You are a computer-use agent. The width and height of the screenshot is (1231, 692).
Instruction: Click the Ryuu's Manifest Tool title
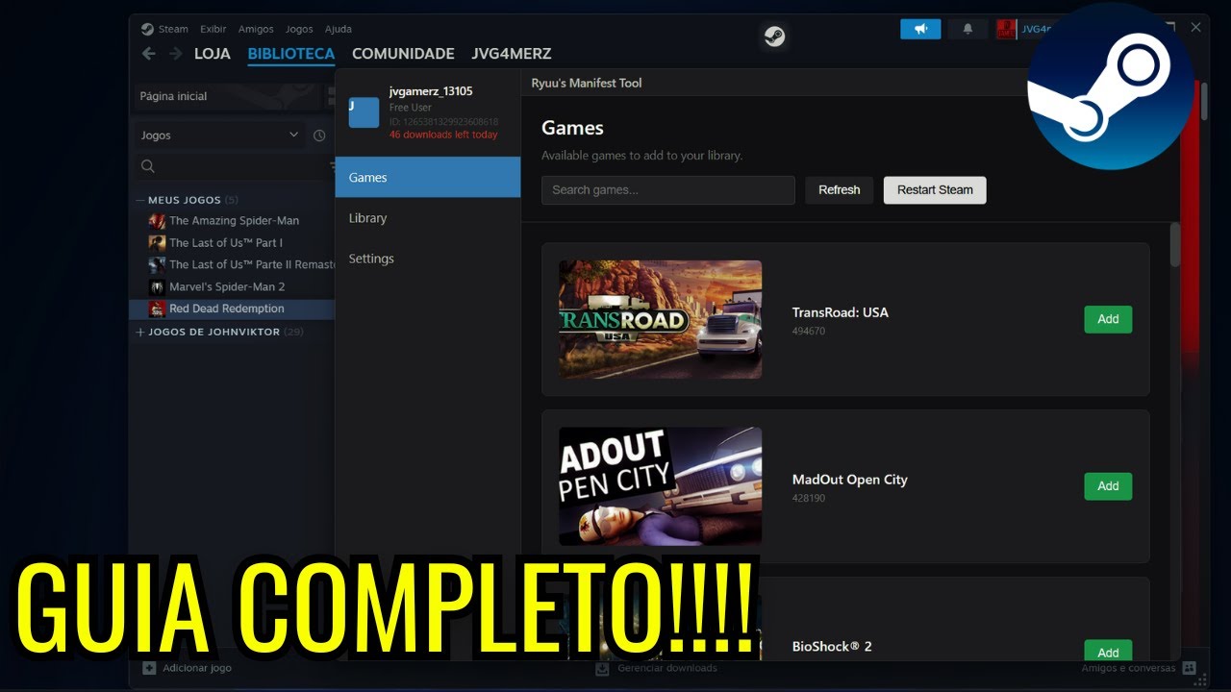point(587,83)
